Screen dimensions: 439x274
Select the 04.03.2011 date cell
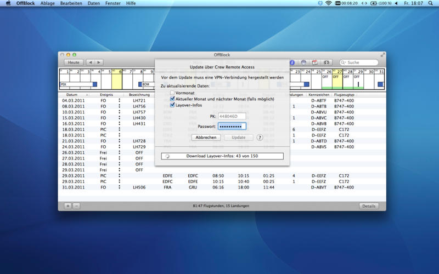coord(74,100)
